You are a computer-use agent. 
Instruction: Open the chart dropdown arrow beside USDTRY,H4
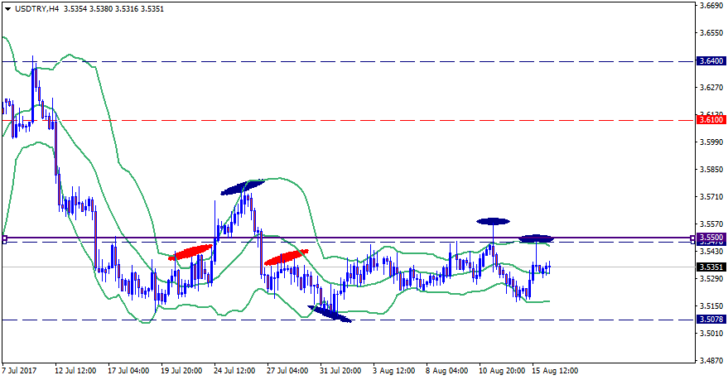tap(7, 8)
